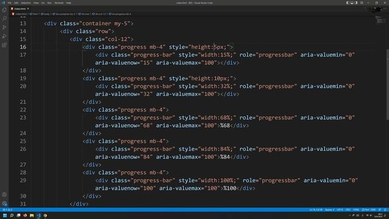Toggle the primary side bar layout icon
389x219 pixels.
click(x=348, y=2)
